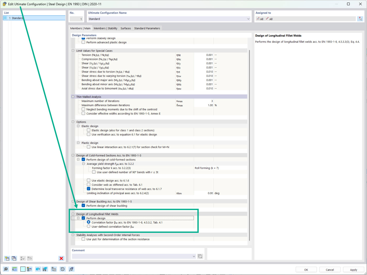Toggle Neglect bending moments shift of centroid
Image resolution: width=367 pixels, height=275 pixels.
[x=83, y=109]
